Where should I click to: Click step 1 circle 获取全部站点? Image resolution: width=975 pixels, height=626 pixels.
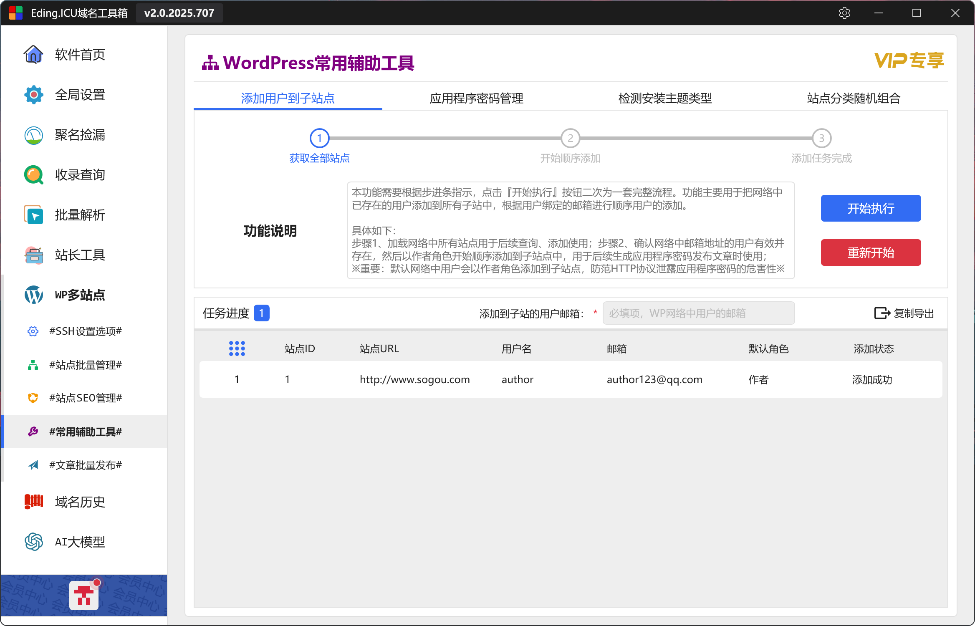320,138
